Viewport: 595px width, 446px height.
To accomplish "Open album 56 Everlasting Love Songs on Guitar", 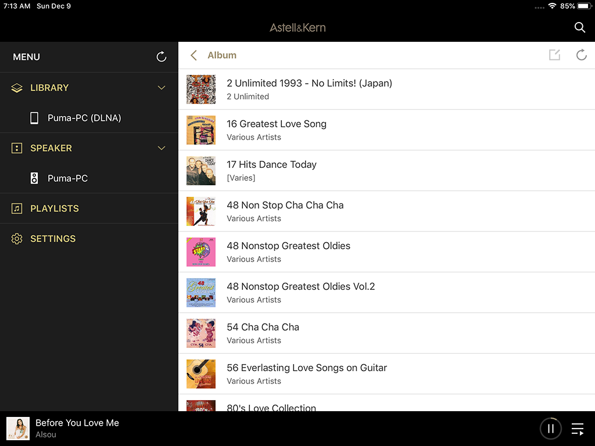I will 386,373.
